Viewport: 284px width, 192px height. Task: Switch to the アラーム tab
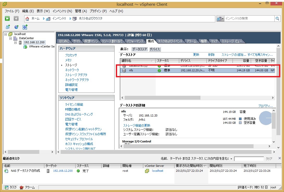tap(191, 41)
